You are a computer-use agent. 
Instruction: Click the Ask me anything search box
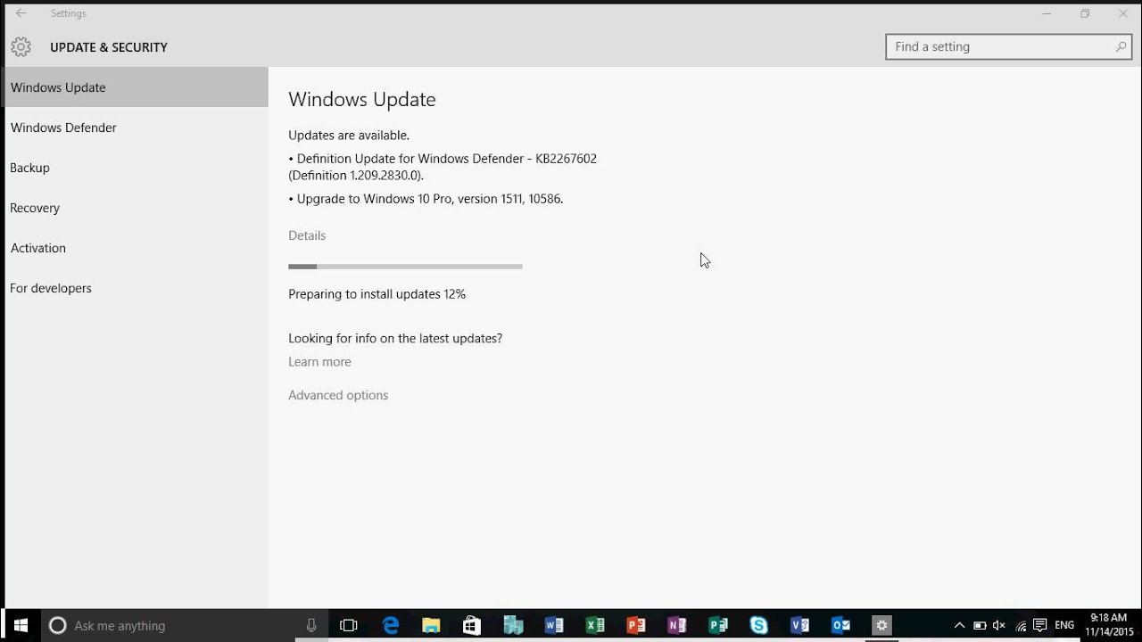(186, 626)
